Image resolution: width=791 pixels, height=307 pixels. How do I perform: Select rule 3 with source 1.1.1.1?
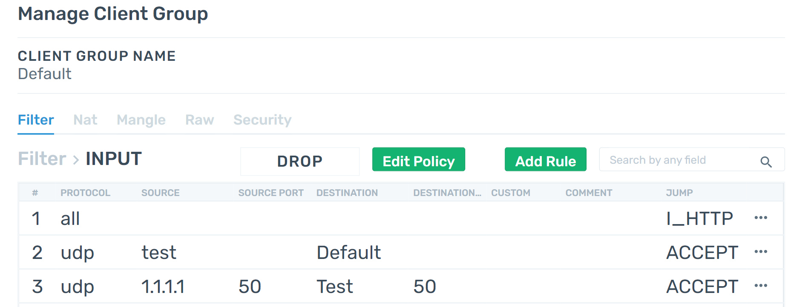(400, 286)
